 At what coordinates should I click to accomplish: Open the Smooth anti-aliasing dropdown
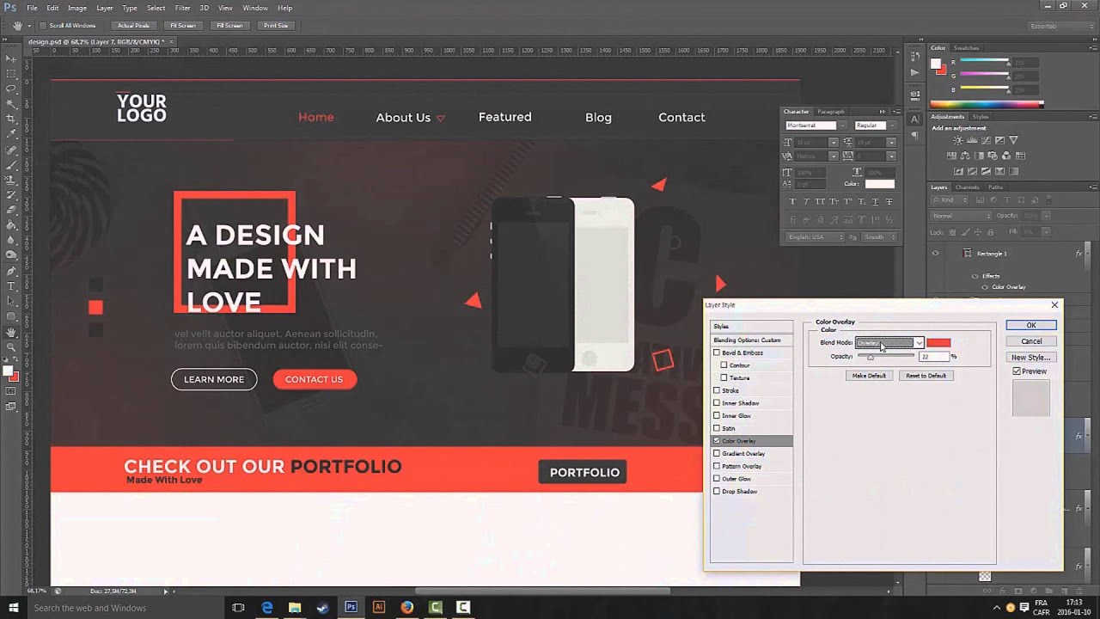[x=879, y=237]
